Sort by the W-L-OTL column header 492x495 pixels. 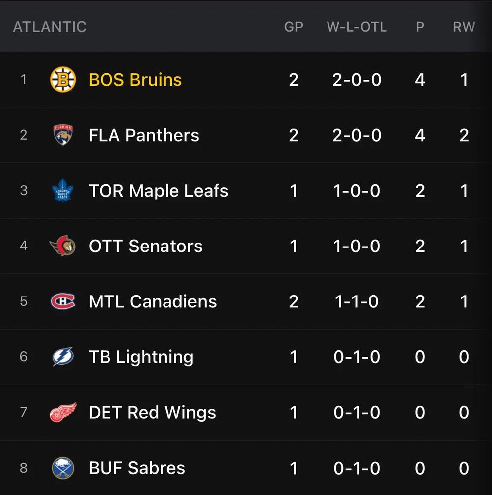357,27
